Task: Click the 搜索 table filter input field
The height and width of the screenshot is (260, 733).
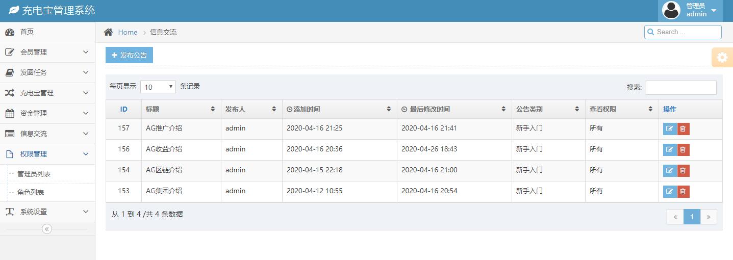Action: click(680, 87)
